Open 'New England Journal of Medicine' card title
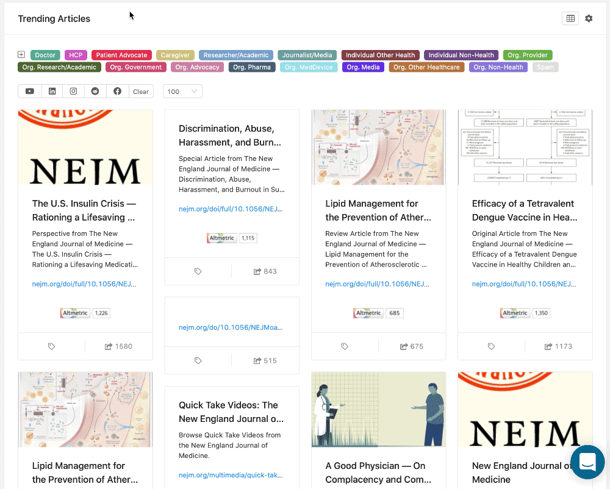This screenshot has width=610, height=489. [522, 473]
